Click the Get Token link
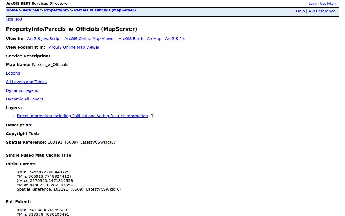 point(328,4)
